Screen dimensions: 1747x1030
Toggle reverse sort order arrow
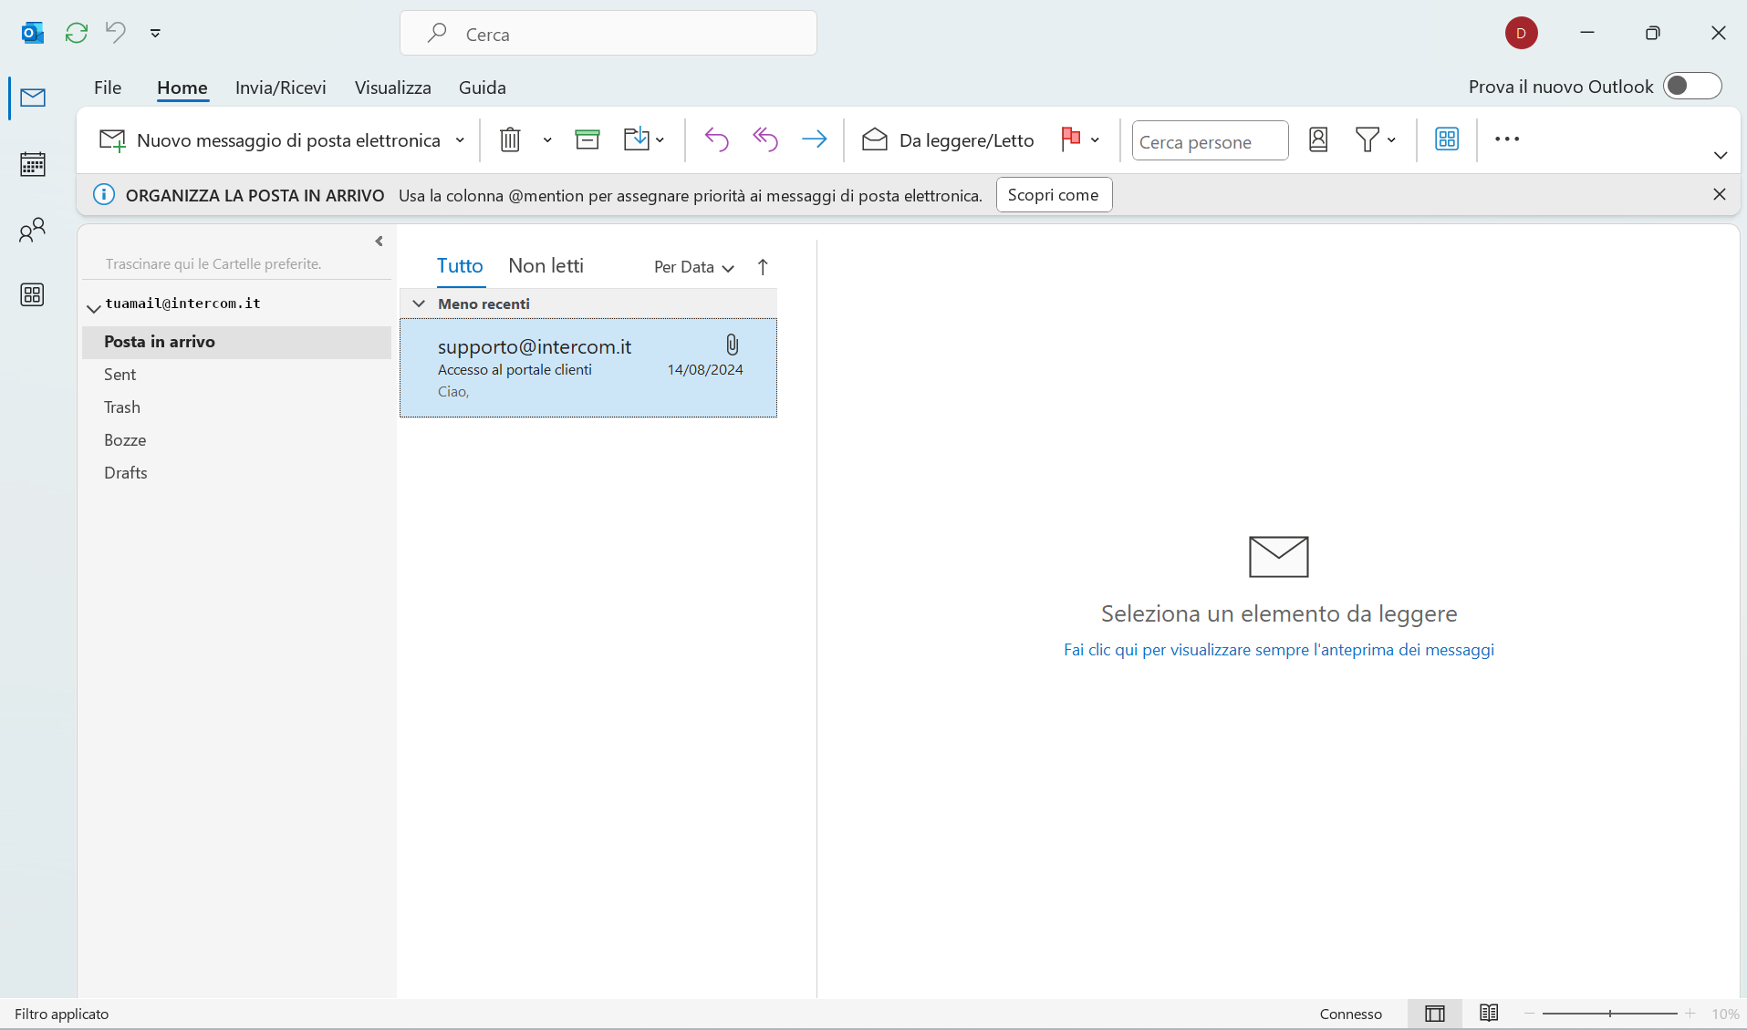(763, 267)
